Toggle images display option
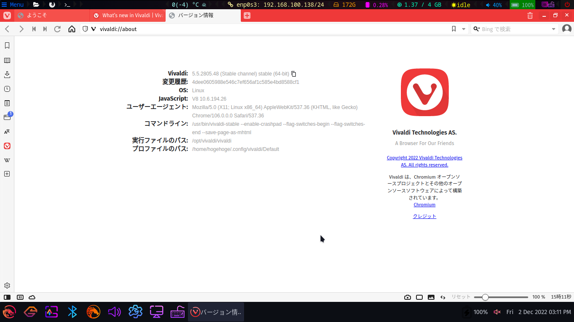 pyautogui.click(x=431, y=297)
